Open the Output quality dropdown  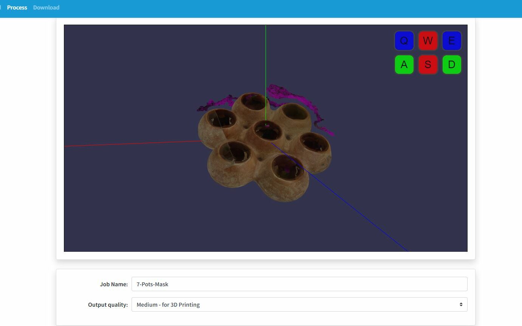[x=299, y=304]
